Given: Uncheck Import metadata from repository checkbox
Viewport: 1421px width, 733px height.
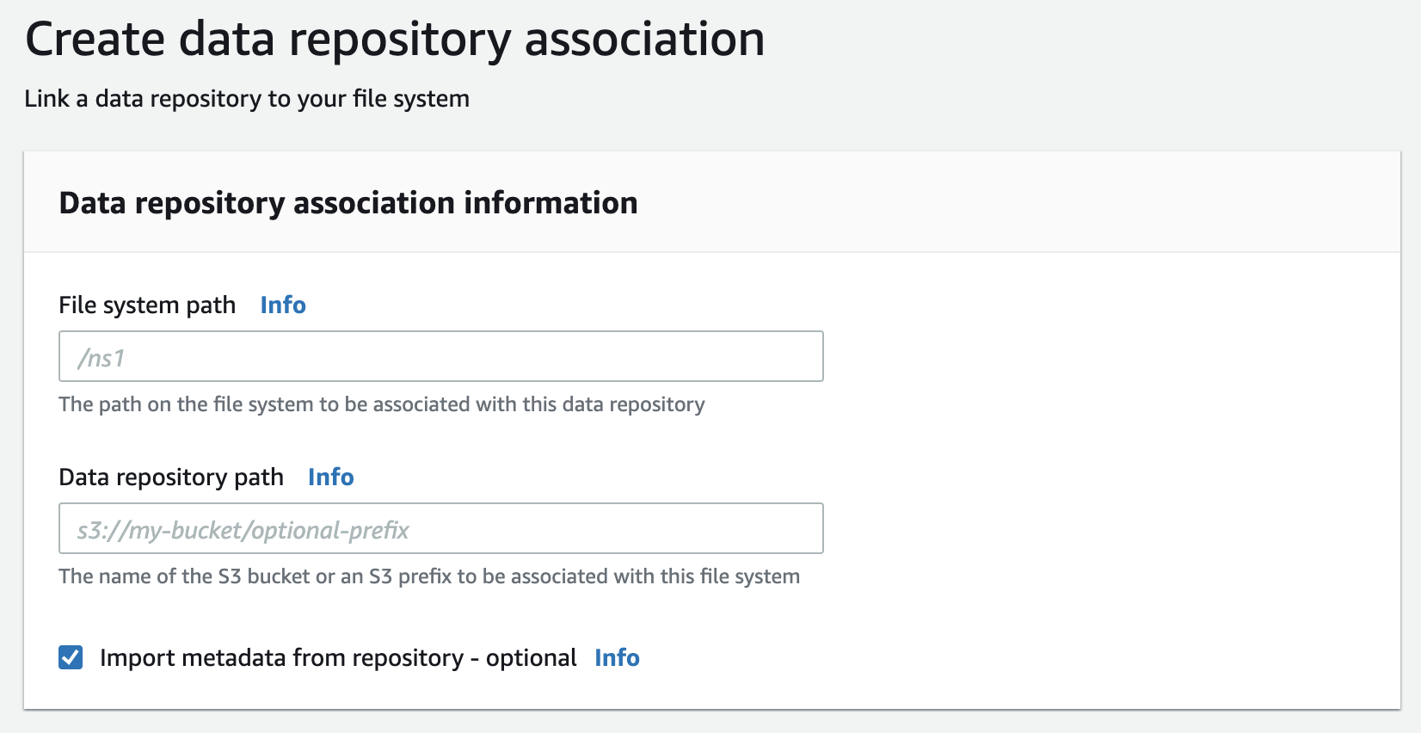Looking at the screenshot, I should tap(71, 658).
